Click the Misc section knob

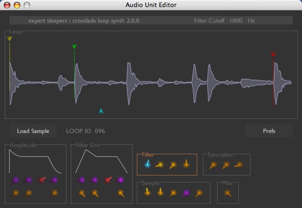click(x=228, y=193)
